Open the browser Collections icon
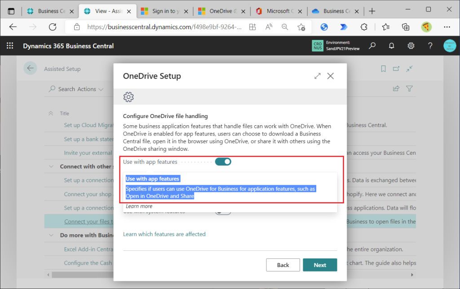The image size is (460, 289). (406, 27)
